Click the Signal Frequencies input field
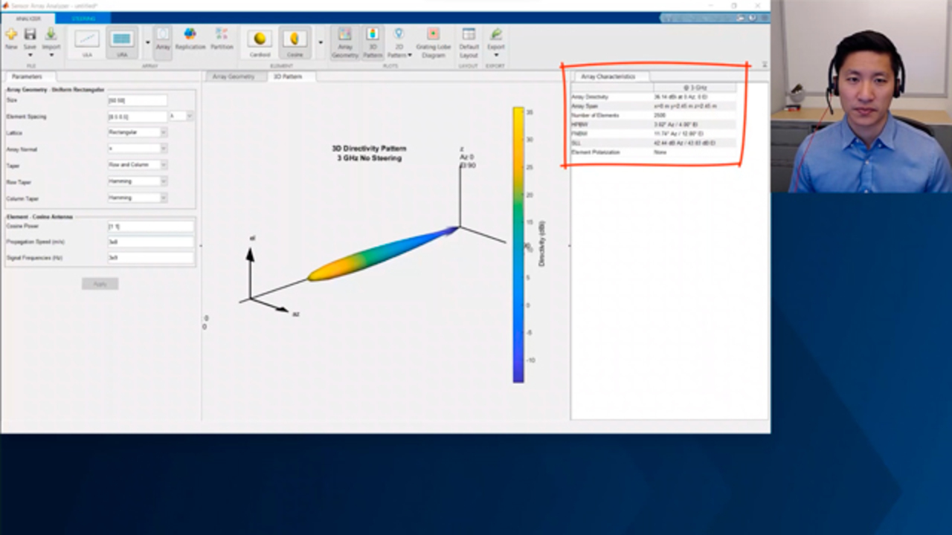This screenshot has width=952, height=535. [x=150, y=258]
